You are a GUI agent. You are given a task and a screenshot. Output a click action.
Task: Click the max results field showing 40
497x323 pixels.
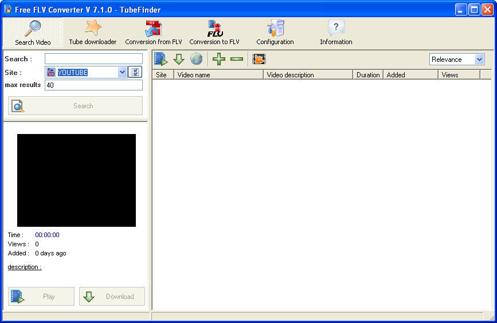(93, 85)
